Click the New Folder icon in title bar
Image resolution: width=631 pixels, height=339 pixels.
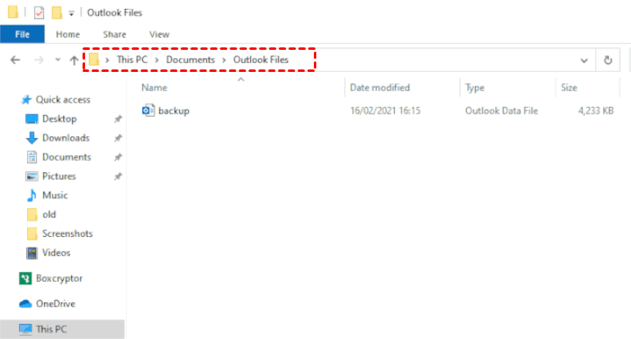[x=56, y=12]
